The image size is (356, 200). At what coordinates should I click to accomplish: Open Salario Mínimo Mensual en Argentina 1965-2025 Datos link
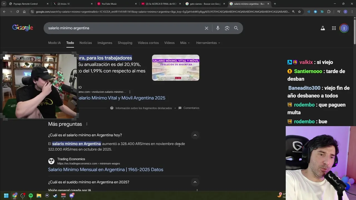[106, 170]
